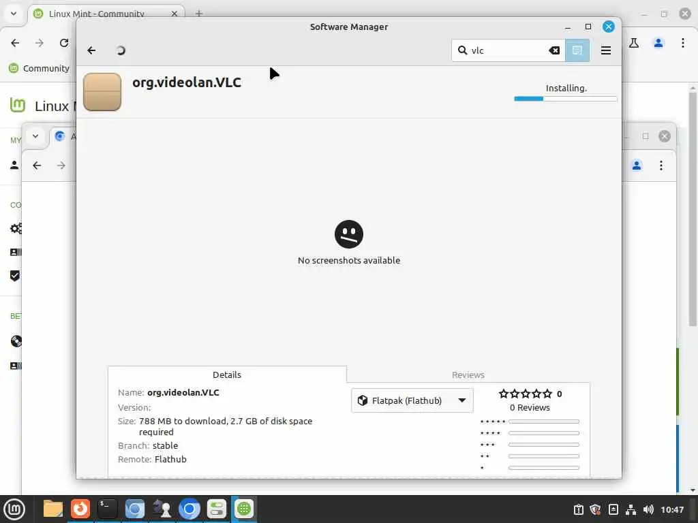
Task: Focus the vlc search field
Action: click(x=509, y=50)
